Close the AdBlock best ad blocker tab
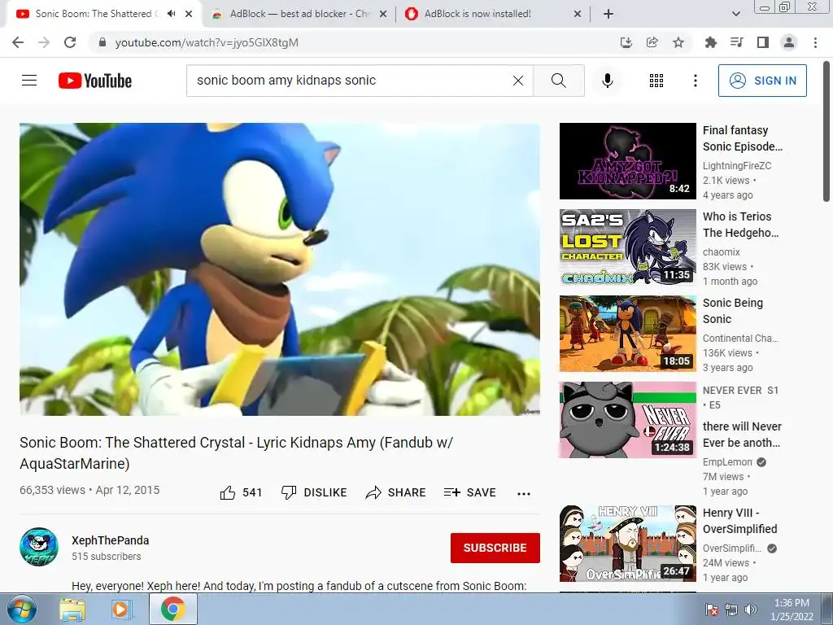The height and width of the screenshot is (625, 833). click(383, 15)
